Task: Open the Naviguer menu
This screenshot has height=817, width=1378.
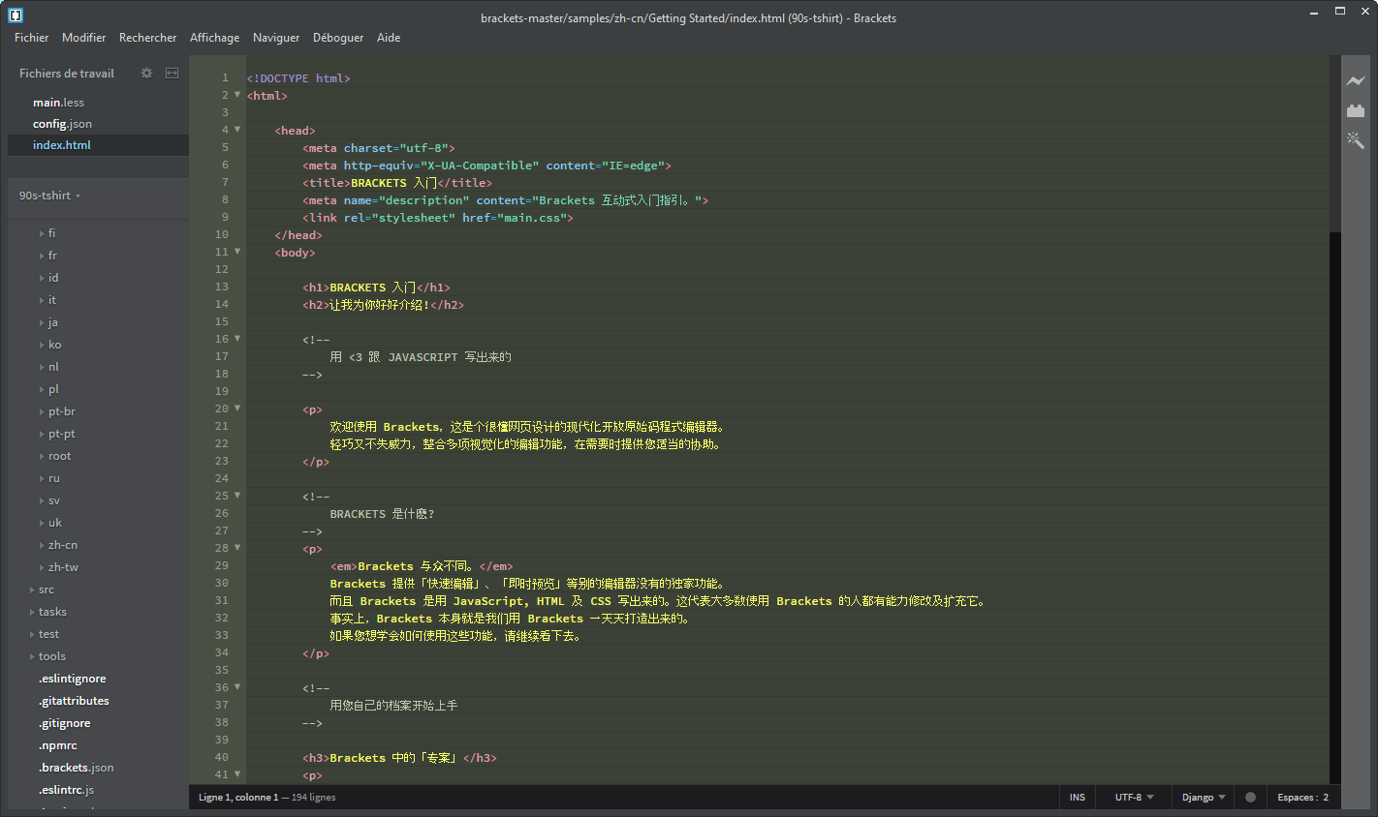Action: pyautogui.click(x=276, y=38)
